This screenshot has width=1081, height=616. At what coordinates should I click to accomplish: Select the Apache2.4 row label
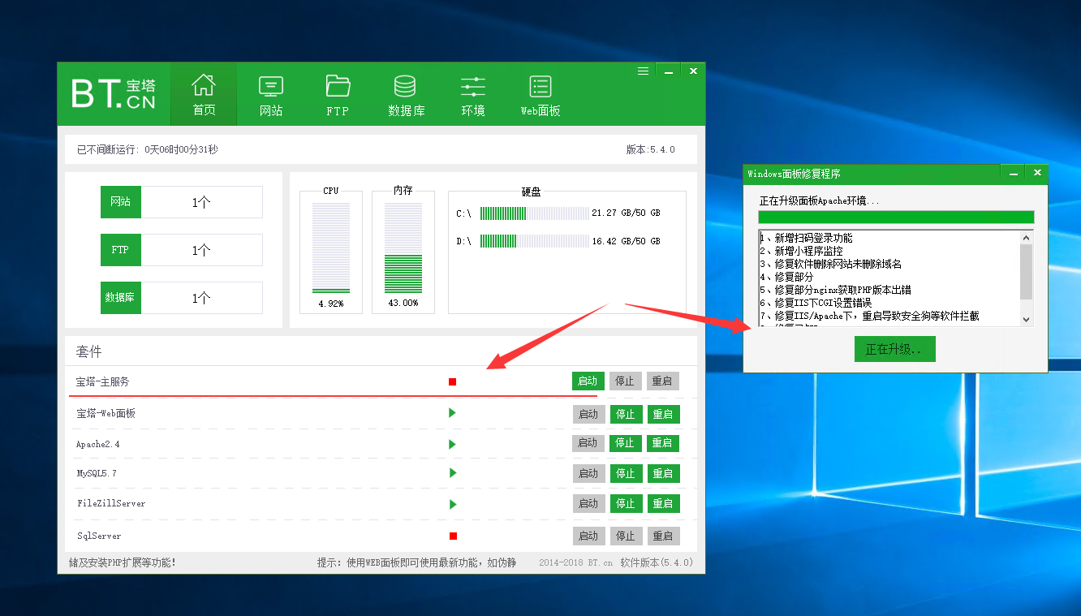click(x=97, y=444)
